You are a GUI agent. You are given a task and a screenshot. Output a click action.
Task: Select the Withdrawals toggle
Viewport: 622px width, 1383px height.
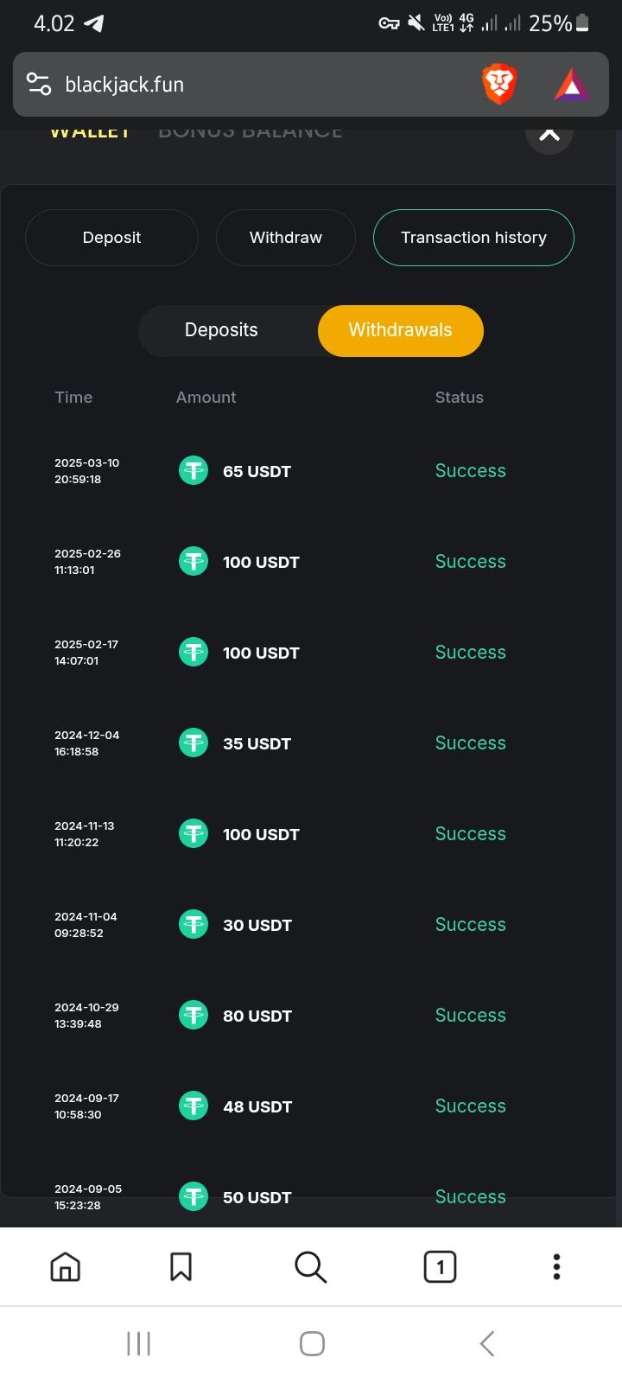pyautogui.click(x=400, y=330)
